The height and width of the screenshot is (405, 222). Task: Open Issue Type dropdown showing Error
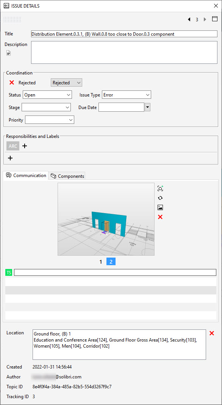pyautogui.click(x=127, y=95)
